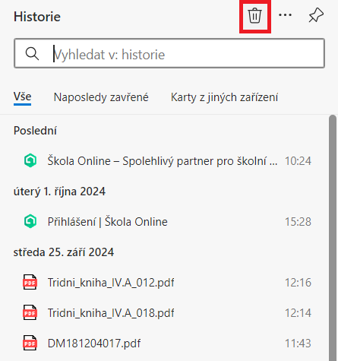Click the PDF icon of Tridni_kniha_IV.A_018.pdf
Viewport: 338px width, 361px height.
pyautogui.click(x=30, y=312)
